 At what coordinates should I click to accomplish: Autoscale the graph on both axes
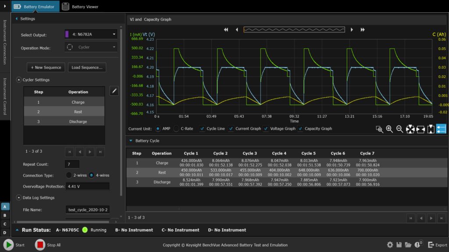click(410, 129)
